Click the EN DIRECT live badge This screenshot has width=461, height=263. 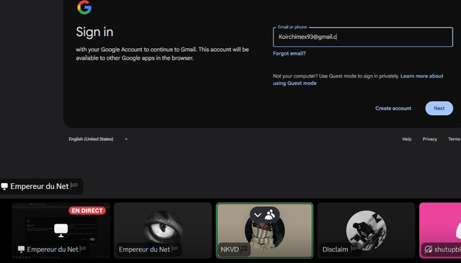[x=87, y=211]
